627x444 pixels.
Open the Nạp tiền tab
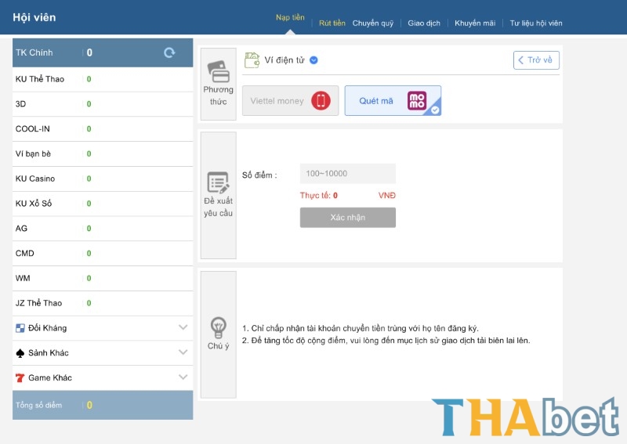click(290, 17)
